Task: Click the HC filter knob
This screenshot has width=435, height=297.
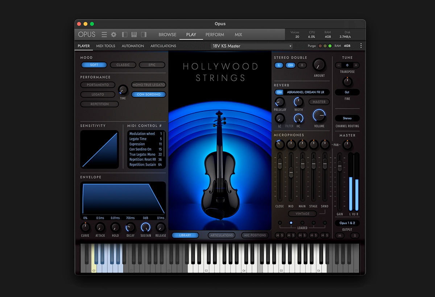Action: 298,118
